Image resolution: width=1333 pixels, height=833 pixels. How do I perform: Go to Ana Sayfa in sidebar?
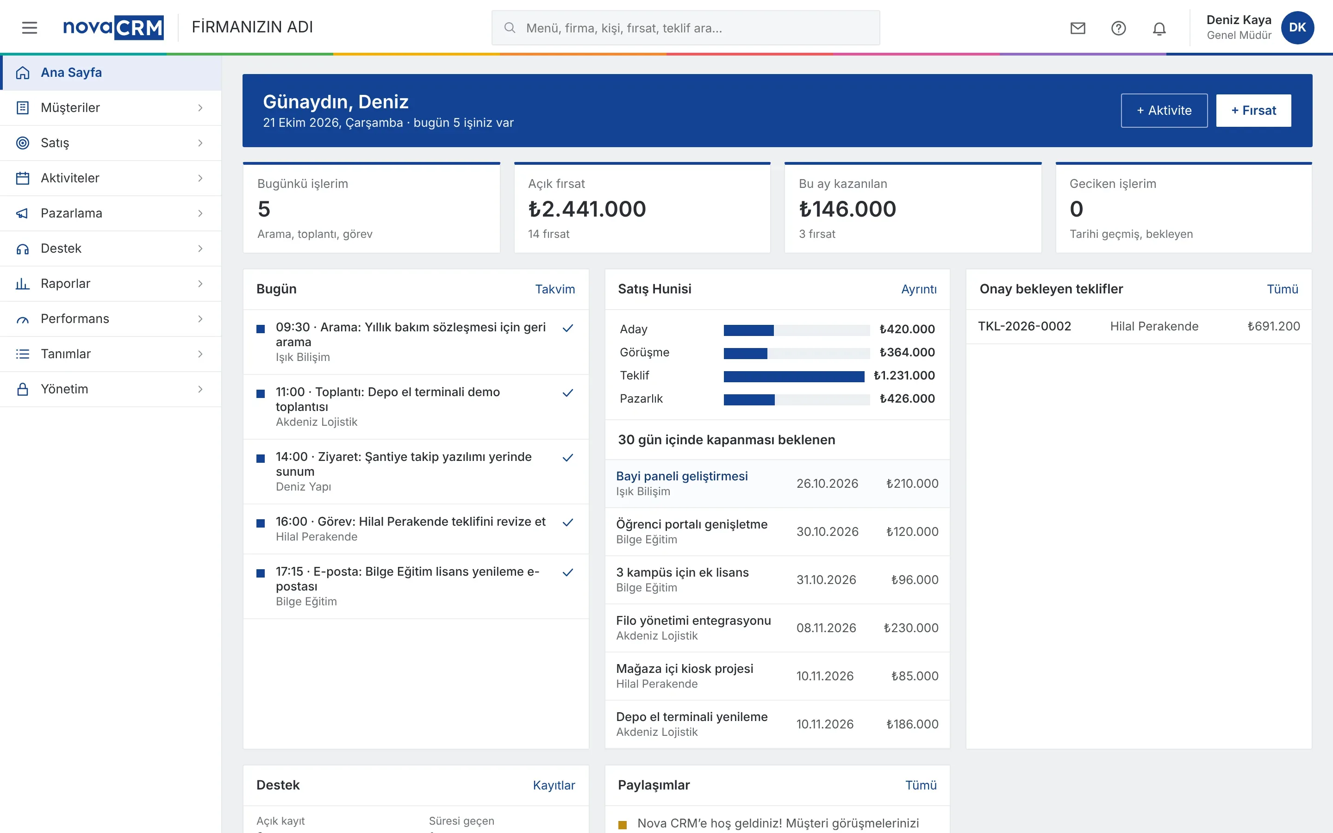tap(111, 73)
